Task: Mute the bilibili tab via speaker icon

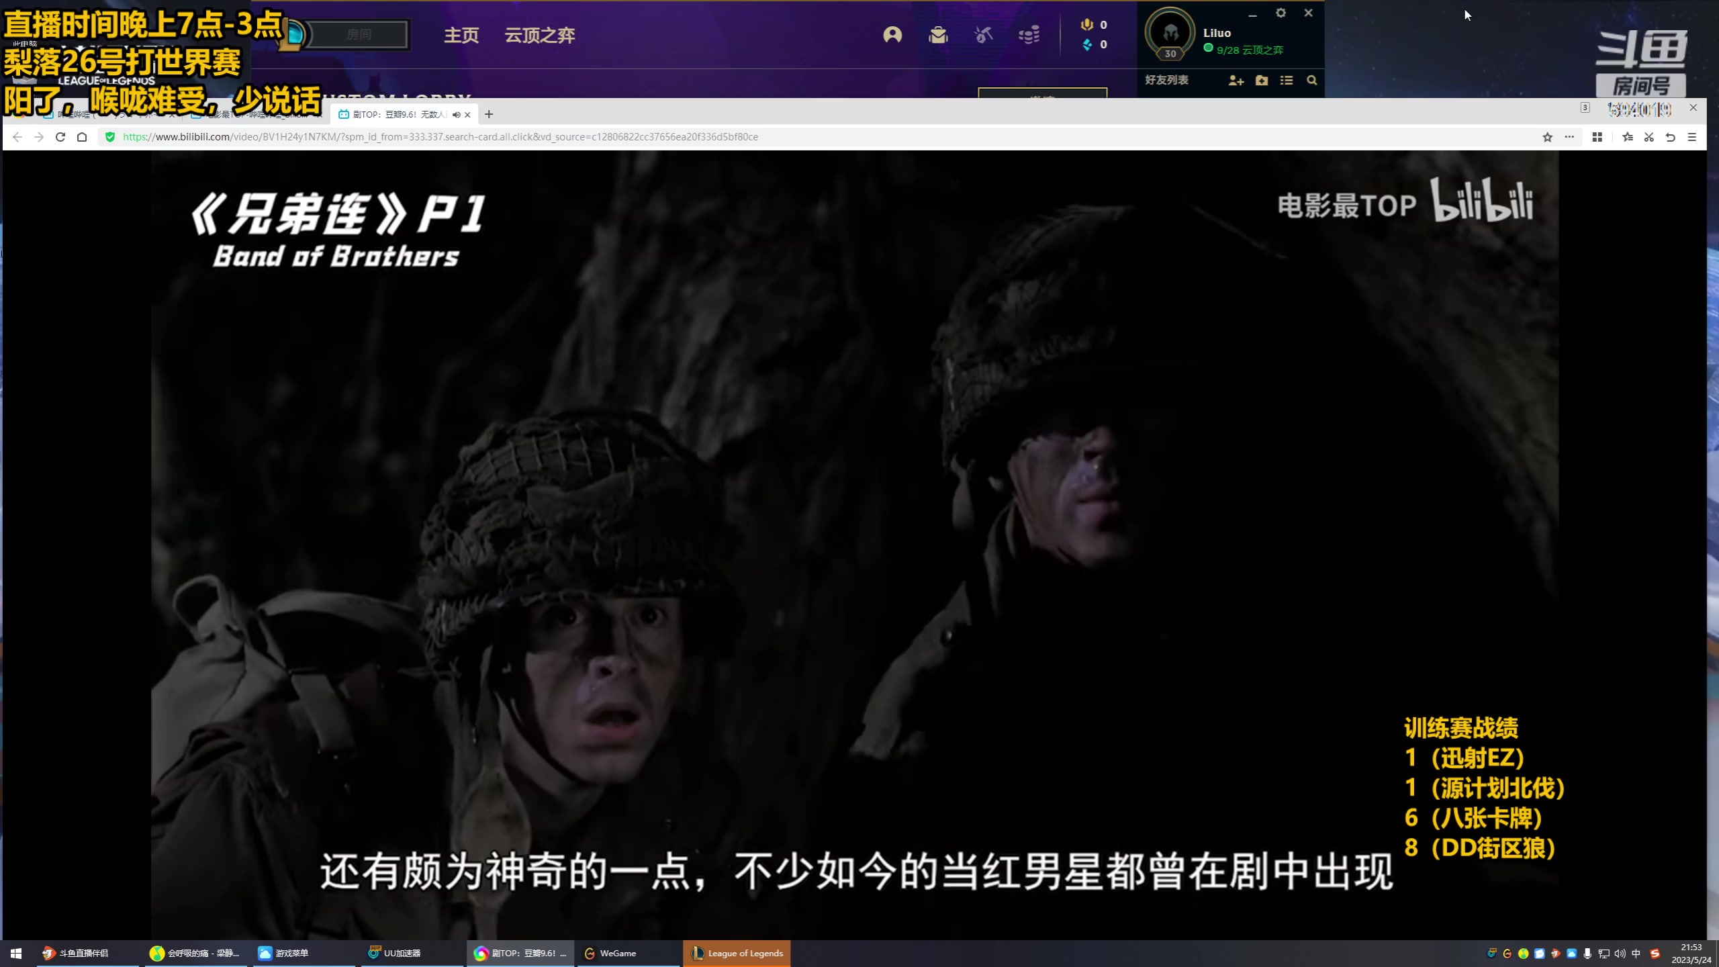Action: click(457, 115)
